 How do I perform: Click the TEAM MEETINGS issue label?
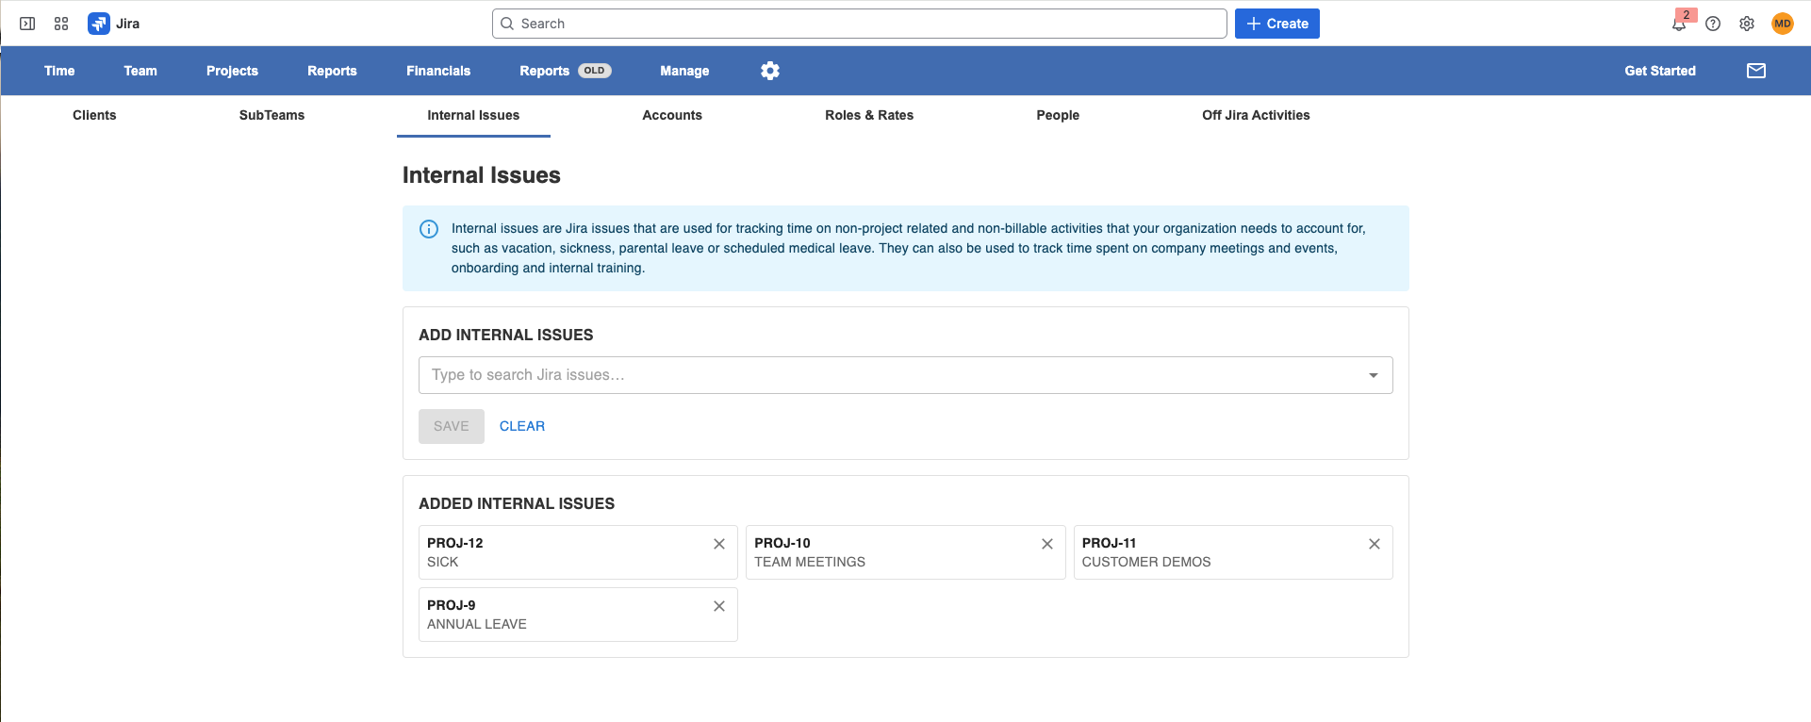[x=810, y=562]
